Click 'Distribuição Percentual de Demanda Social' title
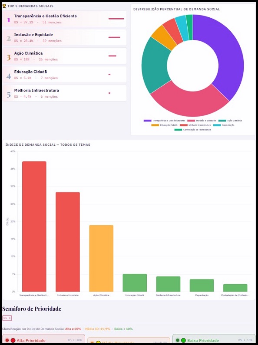 [x=176, y=9]
